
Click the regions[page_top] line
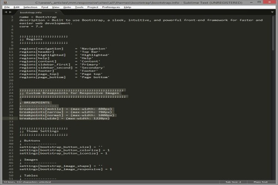tap(61, 74)
